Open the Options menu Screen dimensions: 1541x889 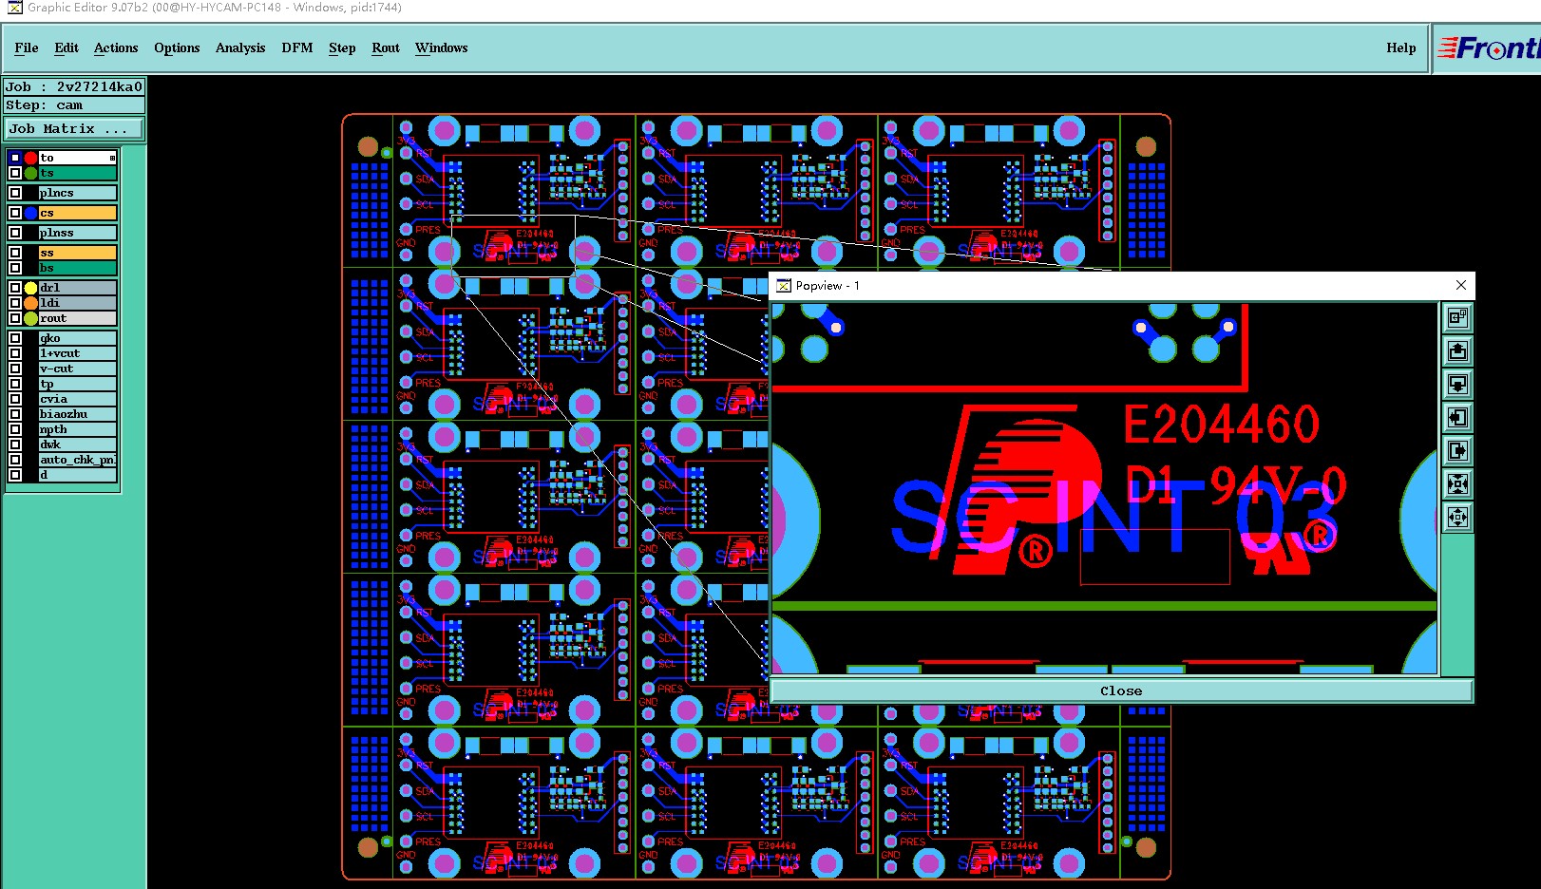pyautogui.click(x=177, y=47)
